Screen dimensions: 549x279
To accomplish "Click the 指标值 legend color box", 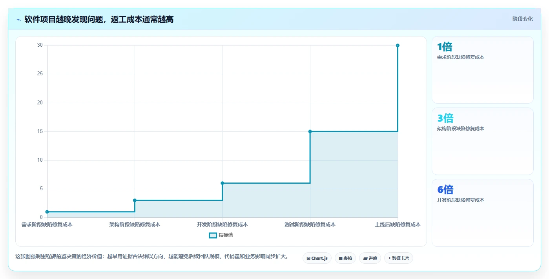I will point(213,235).
